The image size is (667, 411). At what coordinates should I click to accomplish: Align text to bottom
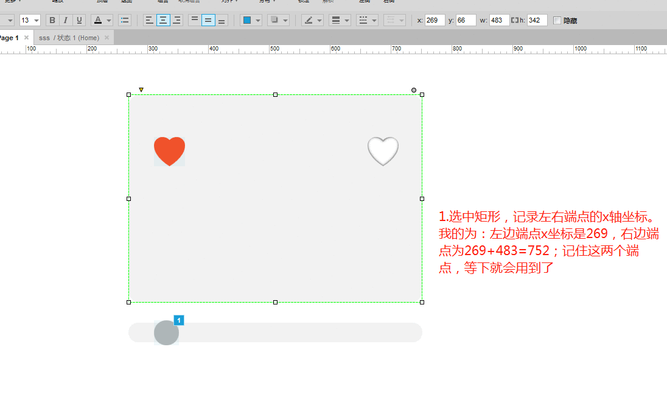click(222, 20)
